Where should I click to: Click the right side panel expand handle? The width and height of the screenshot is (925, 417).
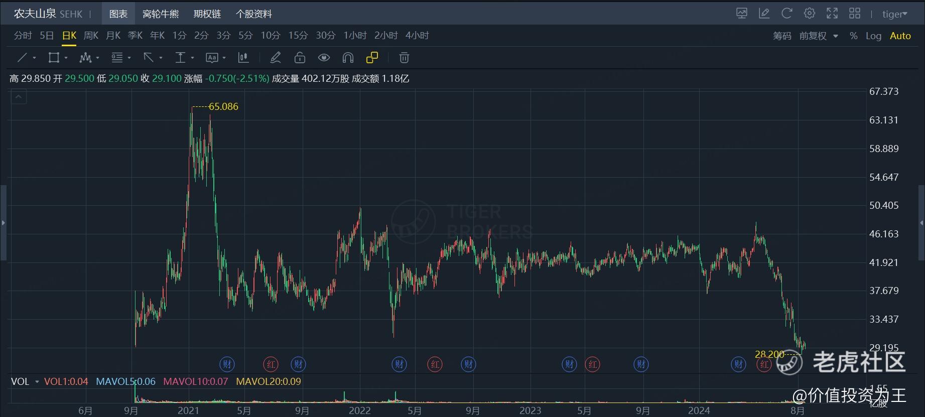point(921,222)
